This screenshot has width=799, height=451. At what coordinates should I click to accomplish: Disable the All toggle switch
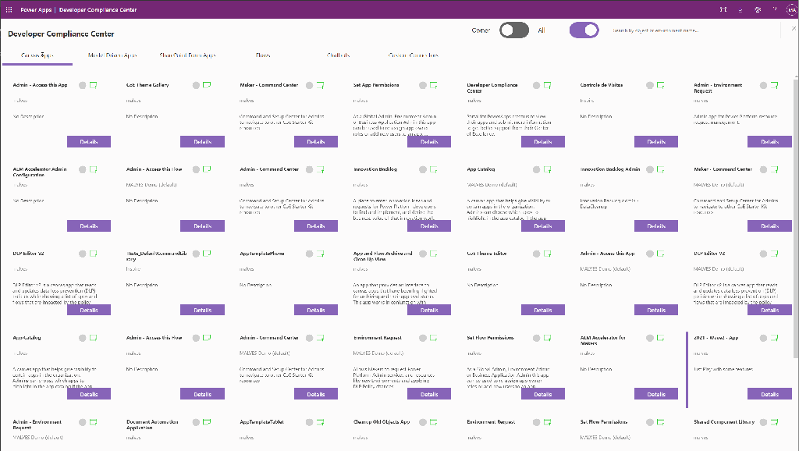pos(584,28)
